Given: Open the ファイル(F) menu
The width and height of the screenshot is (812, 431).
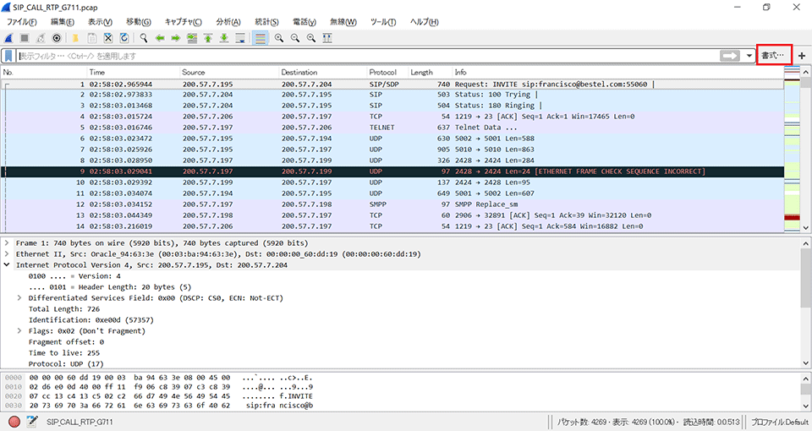Looking at the screenshot, I should (x=21, y=22).
